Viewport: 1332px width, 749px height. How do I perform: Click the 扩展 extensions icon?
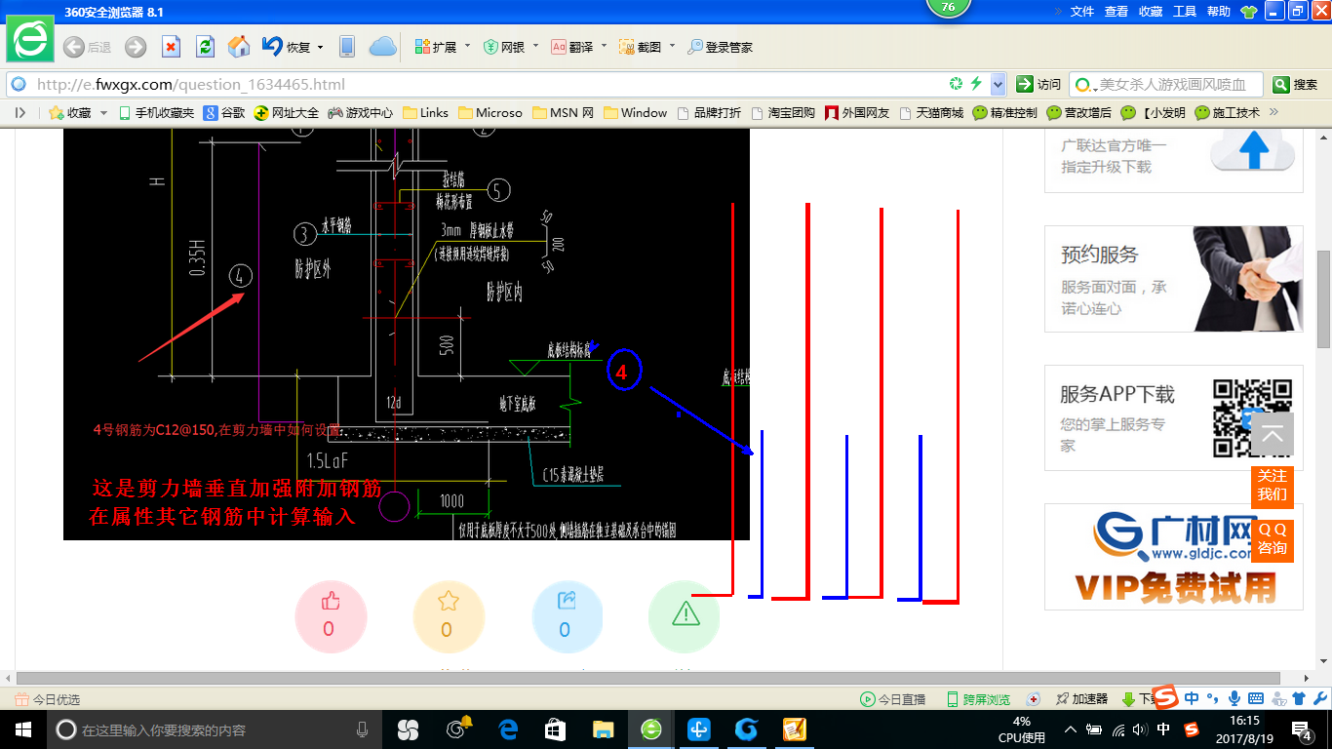422,47
